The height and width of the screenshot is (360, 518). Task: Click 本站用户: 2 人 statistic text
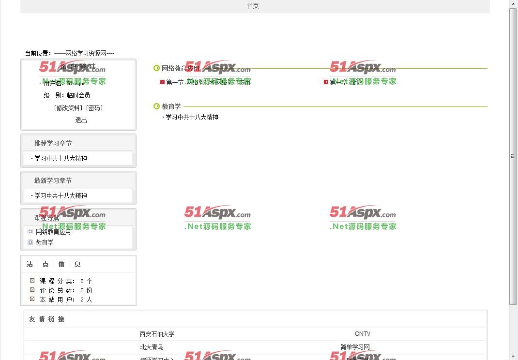point(66,300)
